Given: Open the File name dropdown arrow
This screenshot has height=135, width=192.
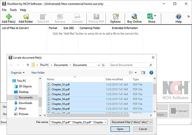Looking at the screenshot, I should [x=105, y=122].
